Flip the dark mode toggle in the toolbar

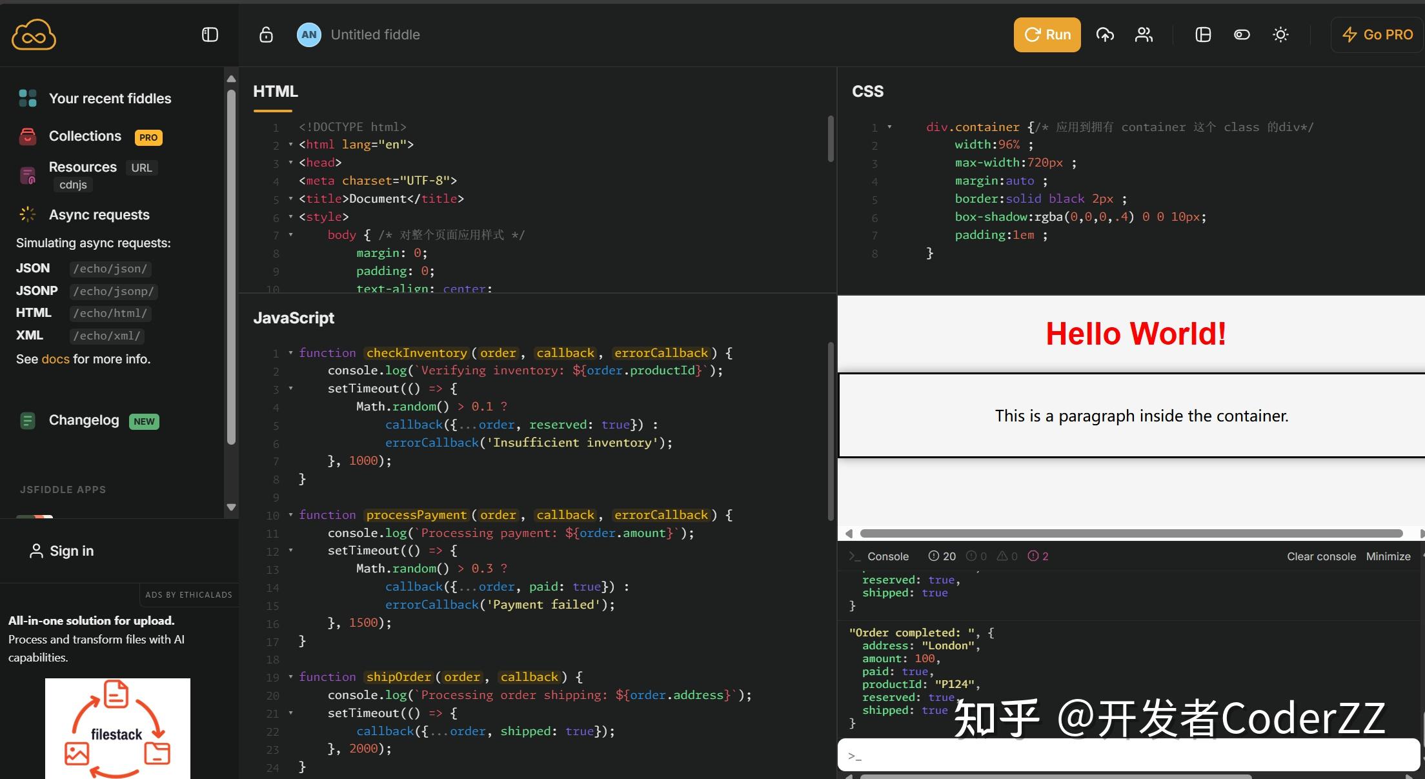coord(1241,34)
